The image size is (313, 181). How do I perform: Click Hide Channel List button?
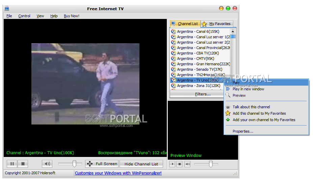[x=141, y=164]
